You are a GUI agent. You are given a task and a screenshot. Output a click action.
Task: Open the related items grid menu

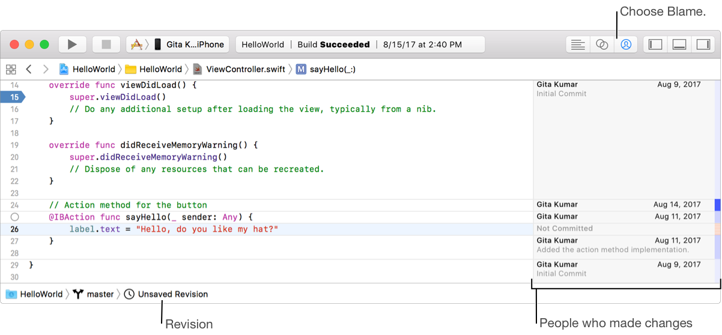[11, 69]
